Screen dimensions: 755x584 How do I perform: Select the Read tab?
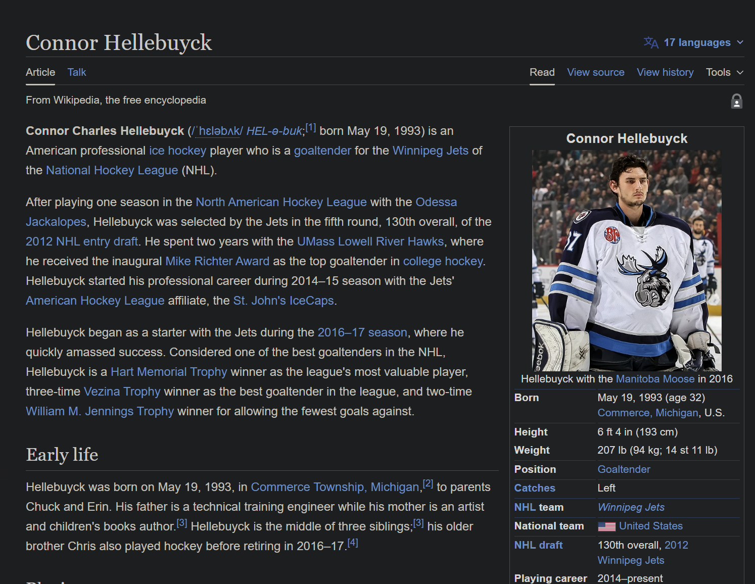[542, 72]
